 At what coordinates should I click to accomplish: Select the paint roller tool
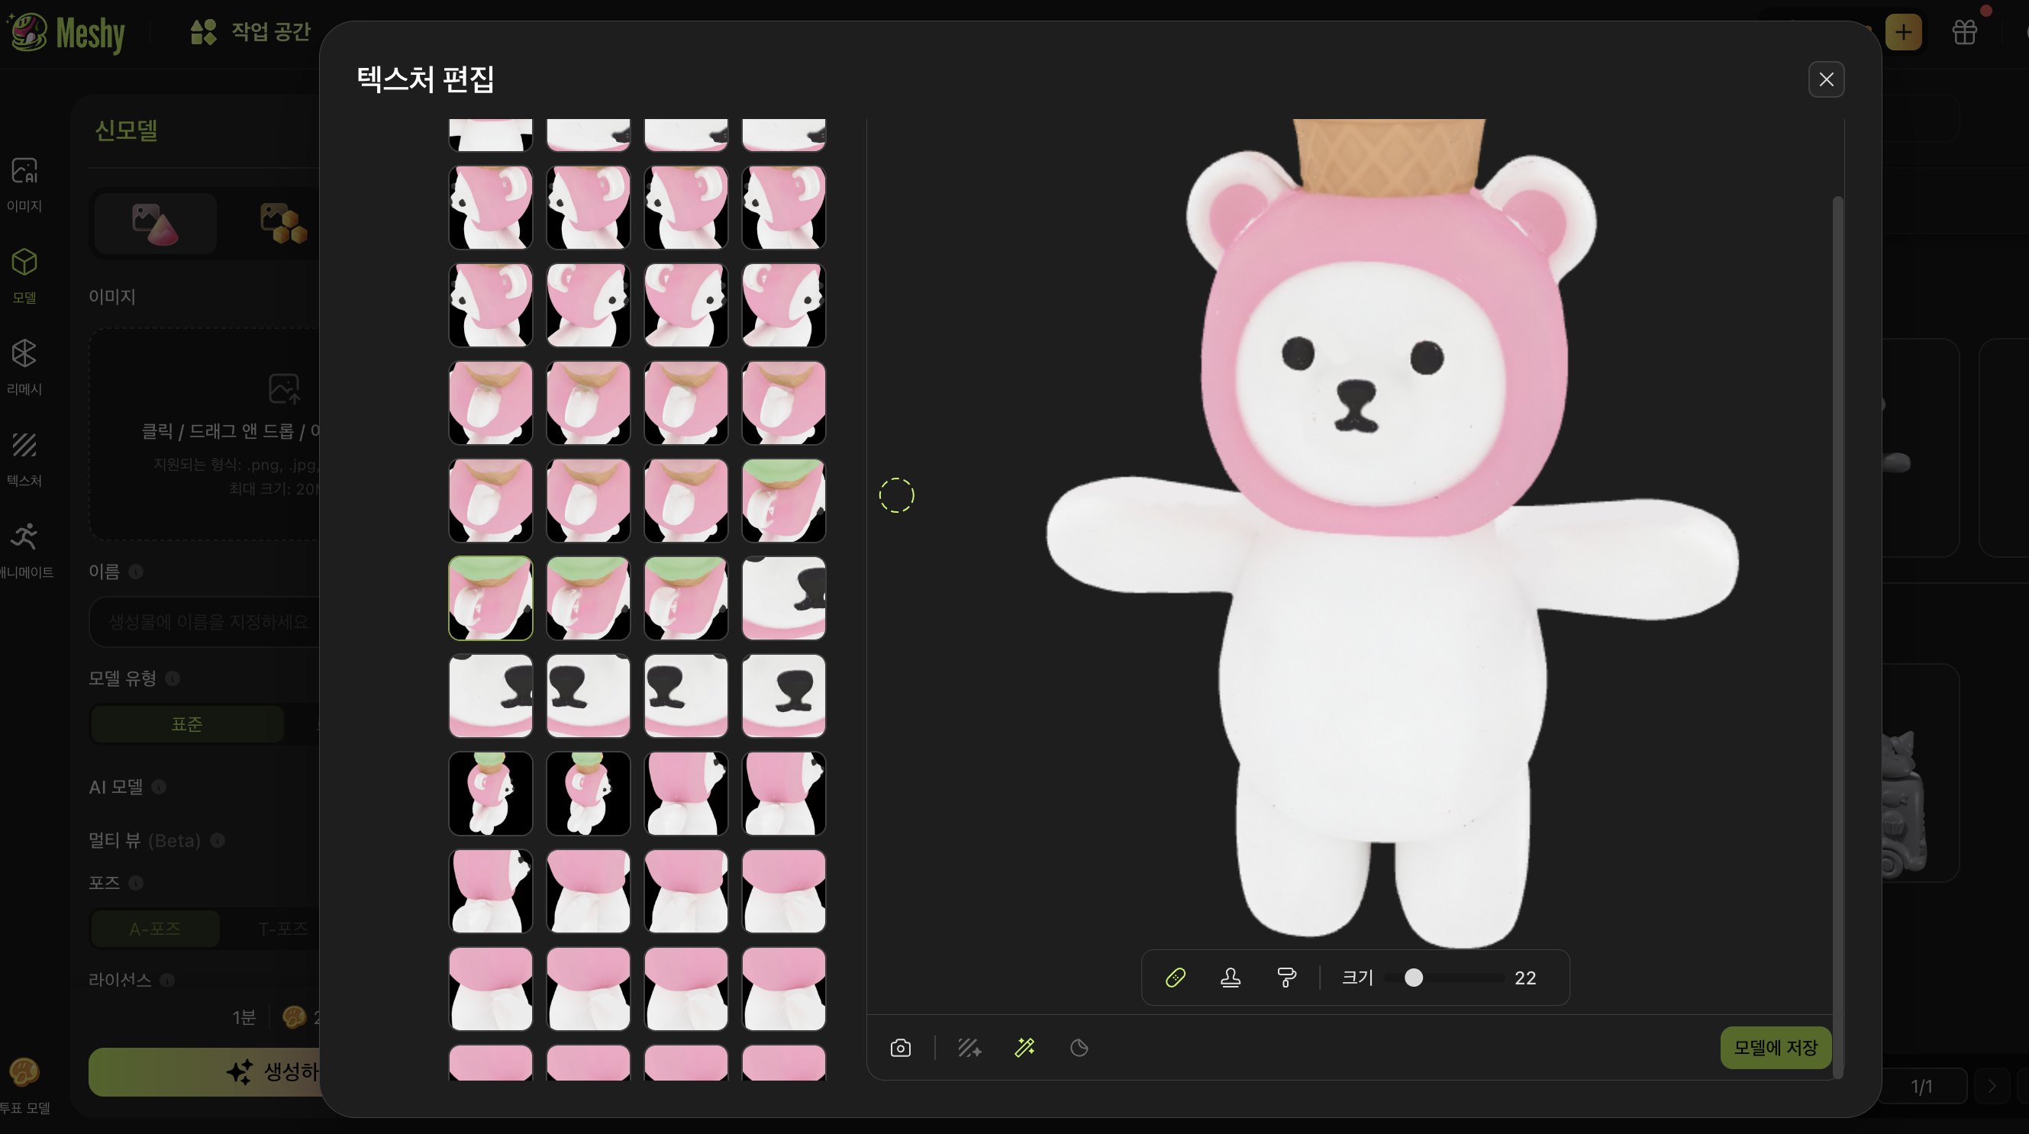point(1286,978)
